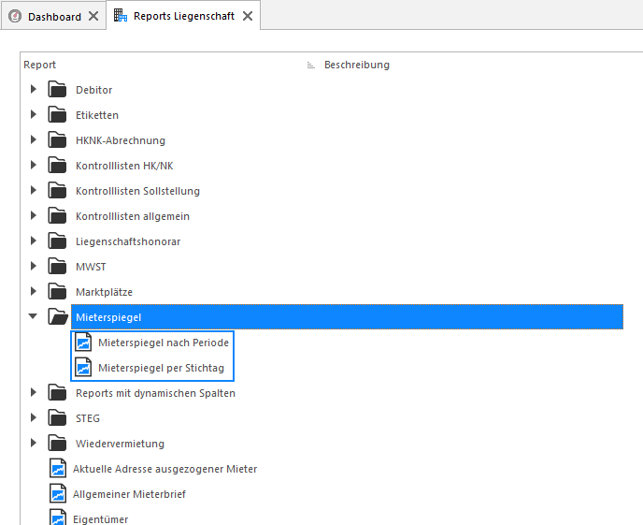The width and height of the screenshot is (643, 525).
Task: Sort by the Beschreibung column header
Action: click(357, 65)
